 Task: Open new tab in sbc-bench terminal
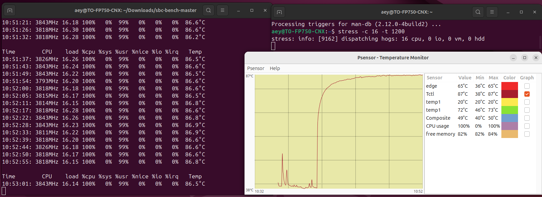pos(10,10)
